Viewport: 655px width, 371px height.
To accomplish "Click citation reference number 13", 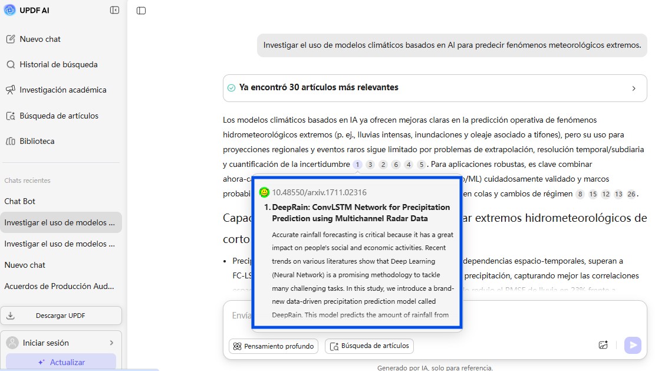I will tap(618, 194).
